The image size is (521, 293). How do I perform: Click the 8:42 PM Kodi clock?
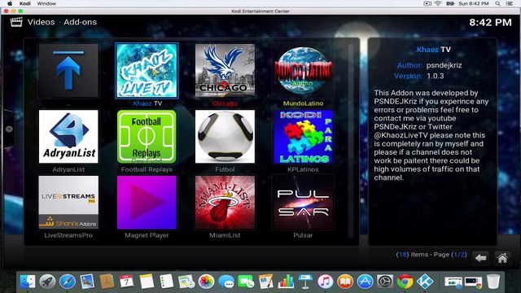click(x=490, y=23)
